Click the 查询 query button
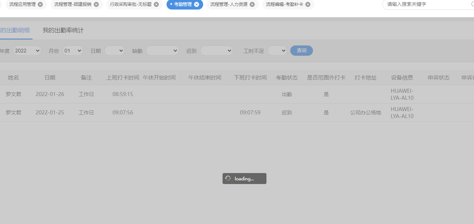This screenshot has height=224, width=474. click(301, 51)
